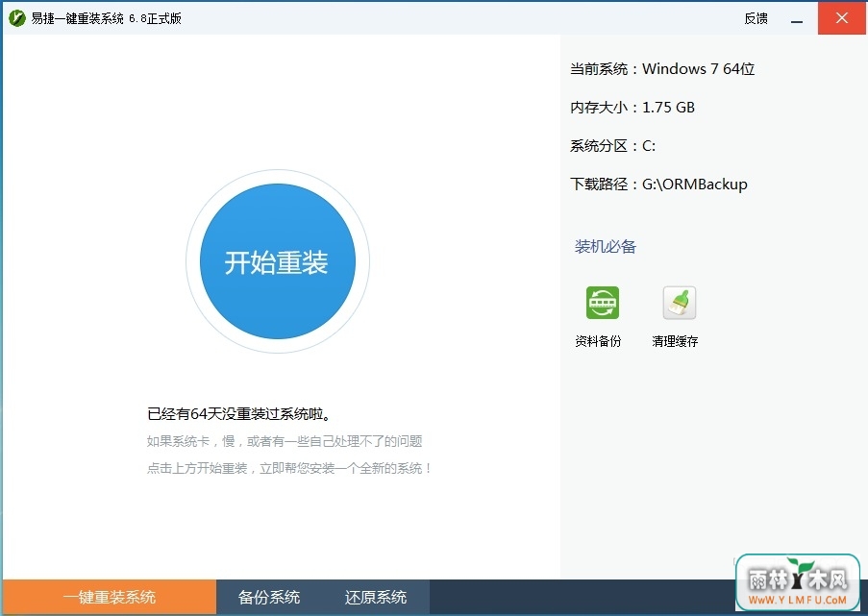The image size is (868, 616).
Task: Close the window with the red X
Action: pyautogui.click(x=842, y=18)
